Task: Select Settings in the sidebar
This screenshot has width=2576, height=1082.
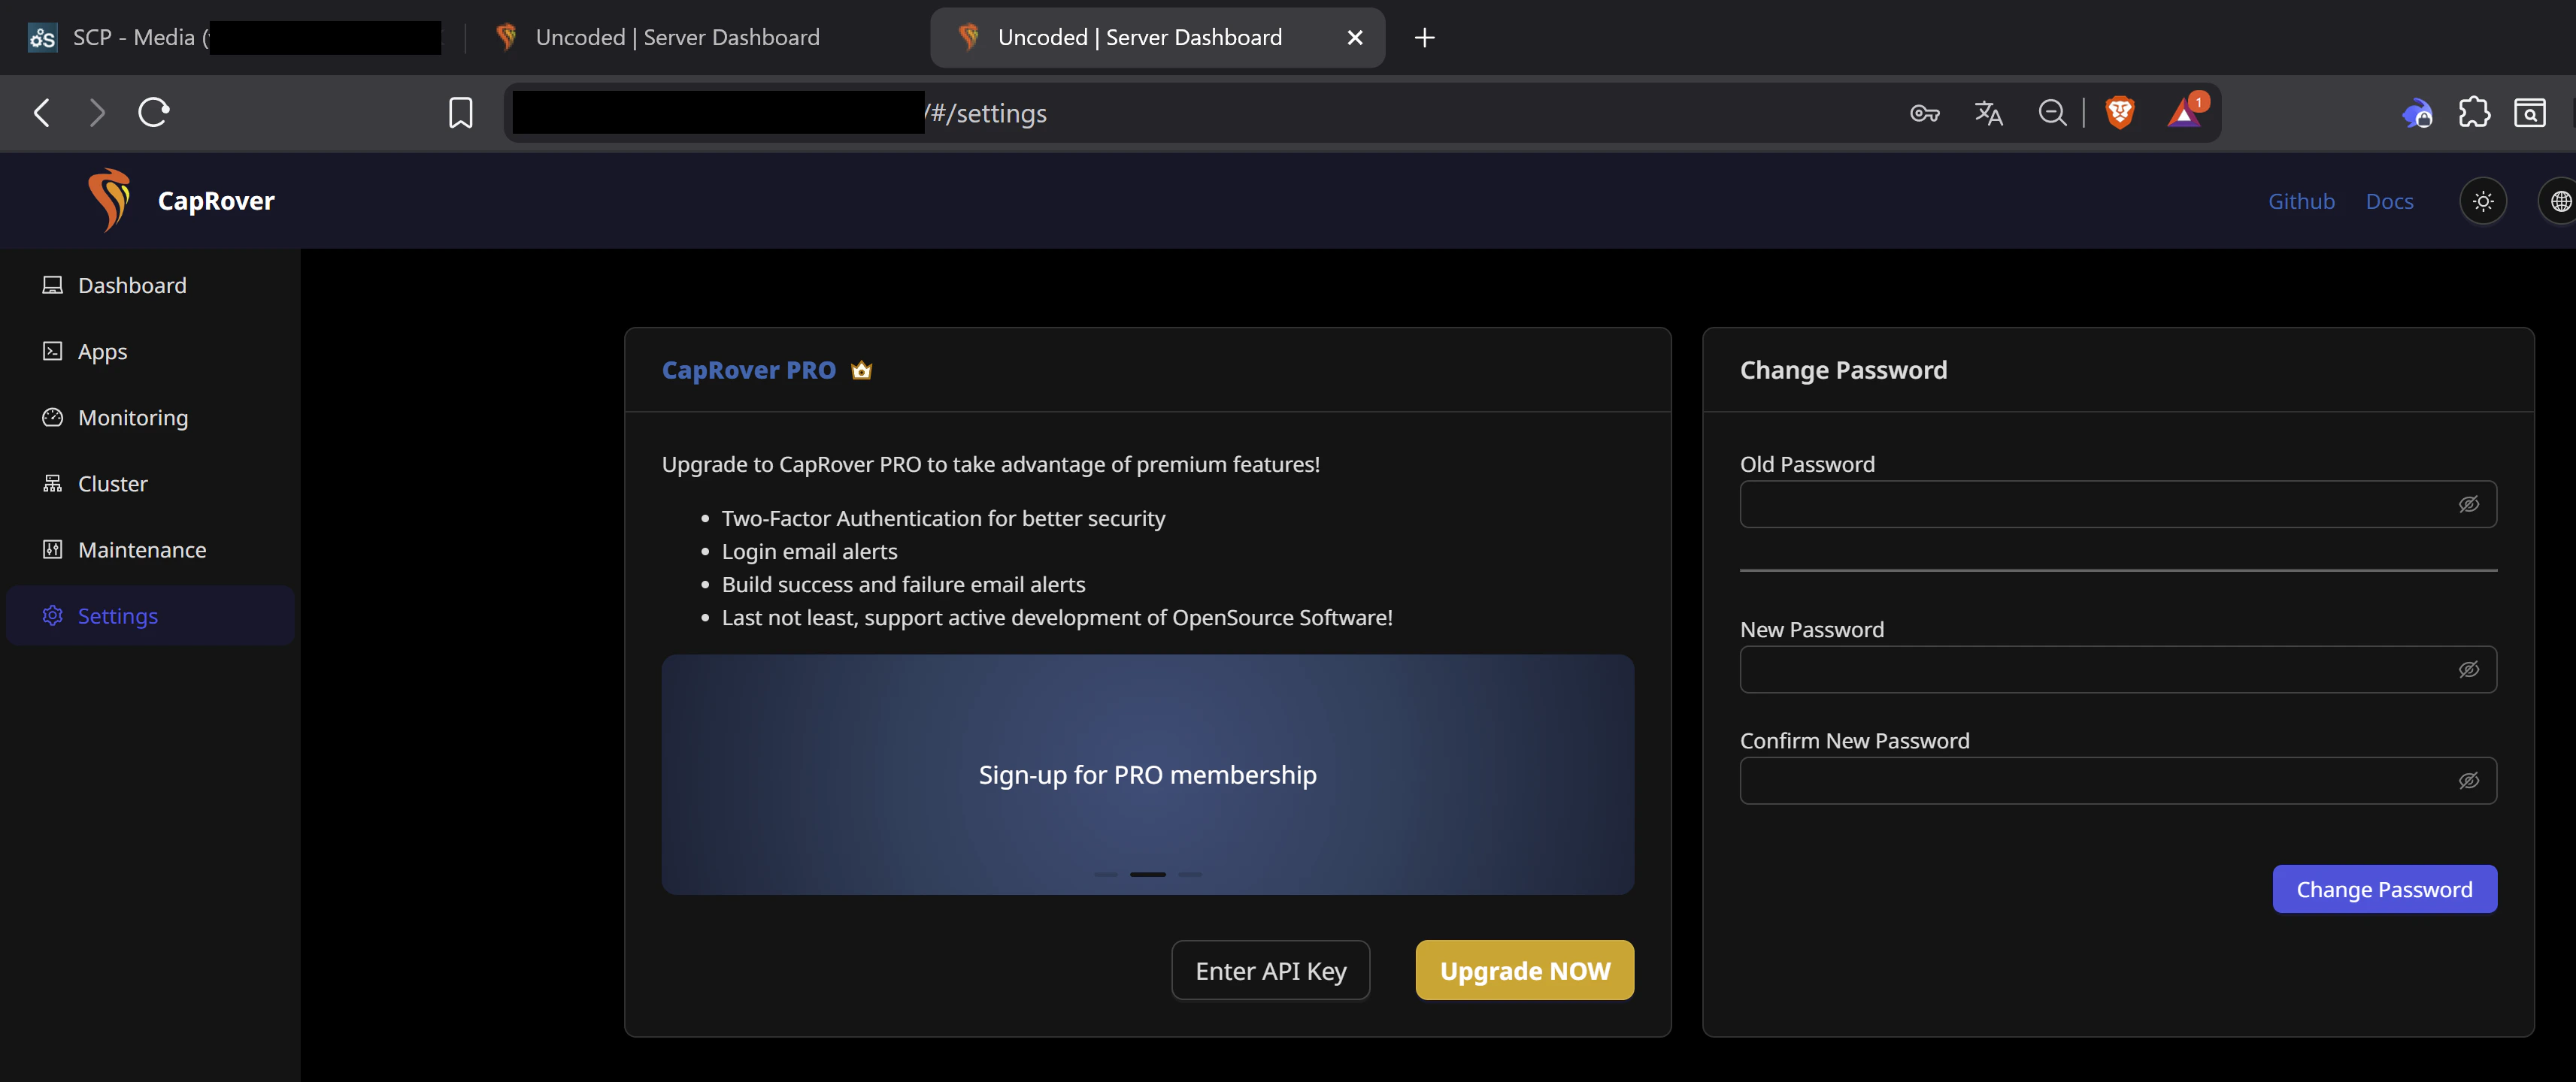Action: tap(150, 615)
